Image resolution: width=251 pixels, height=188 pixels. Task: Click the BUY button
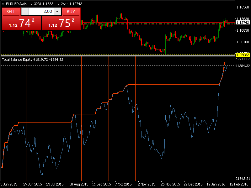point(71,12)
